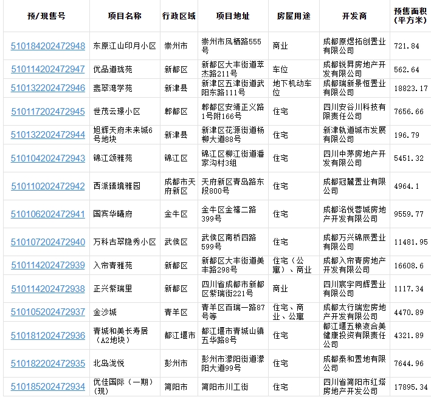431x397 pixels.
Task: Open presale link 510184202472948
Action: [x=48, y=46]
